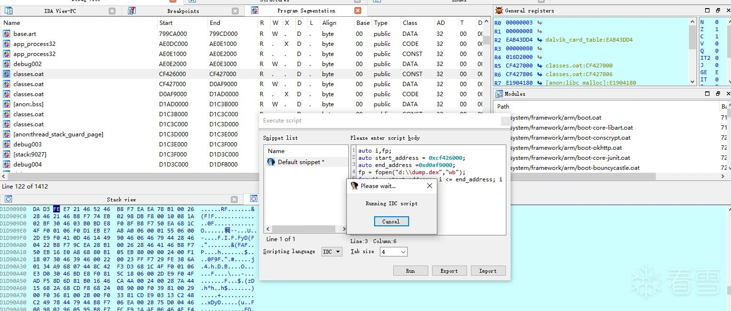Click the jump arrow next to R2 value
Image resolution: width=731 pixels, height=311 pixels.
click(540, 40)
